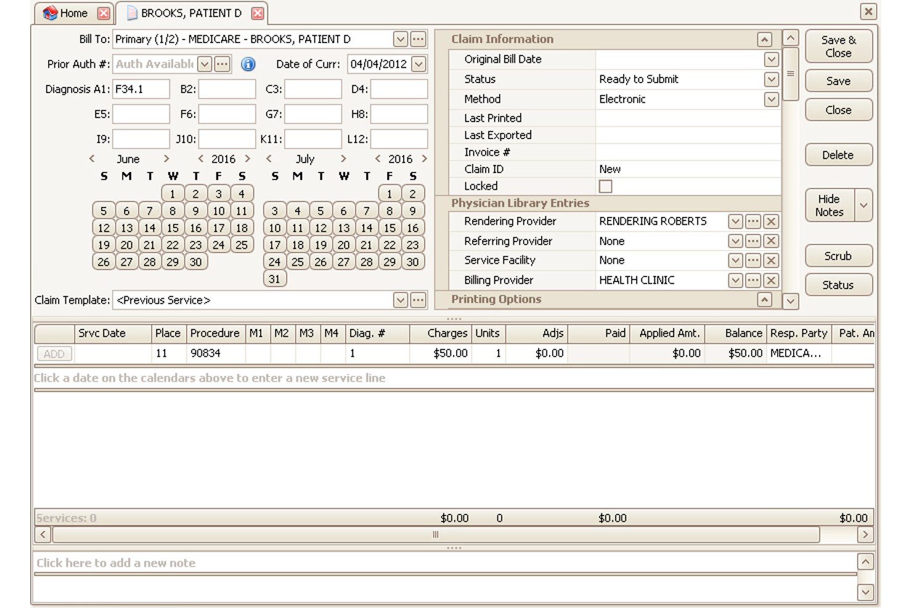Expand the Claim Template dropdown
This screenshot has width=912, height=608.
tap(401, 300)
